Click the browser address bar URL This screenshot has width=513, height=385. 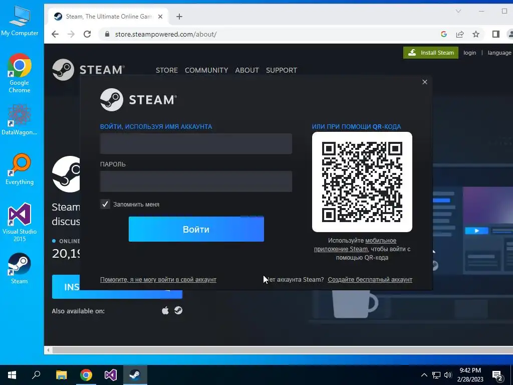[165, 34]
